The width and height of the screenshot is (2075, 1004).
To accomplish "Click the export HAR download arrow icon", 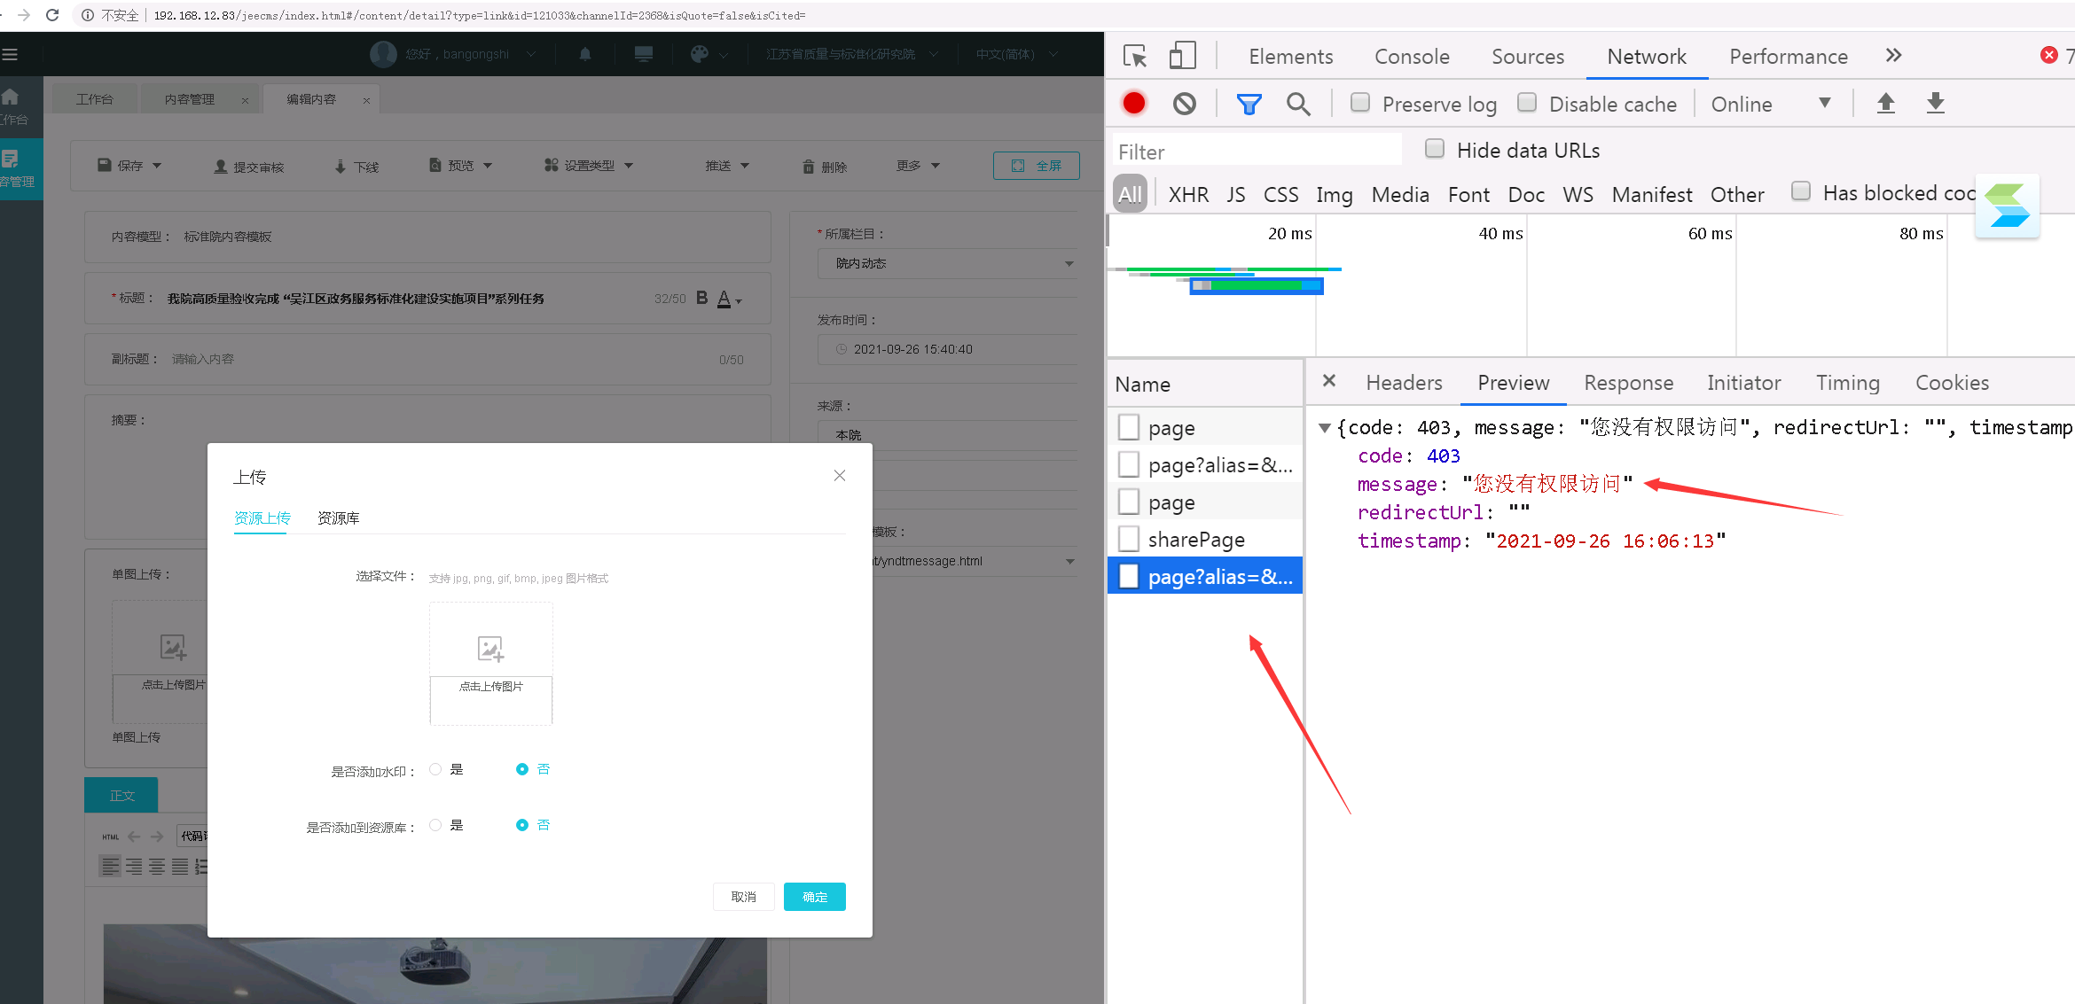I will coord(1935,104).
